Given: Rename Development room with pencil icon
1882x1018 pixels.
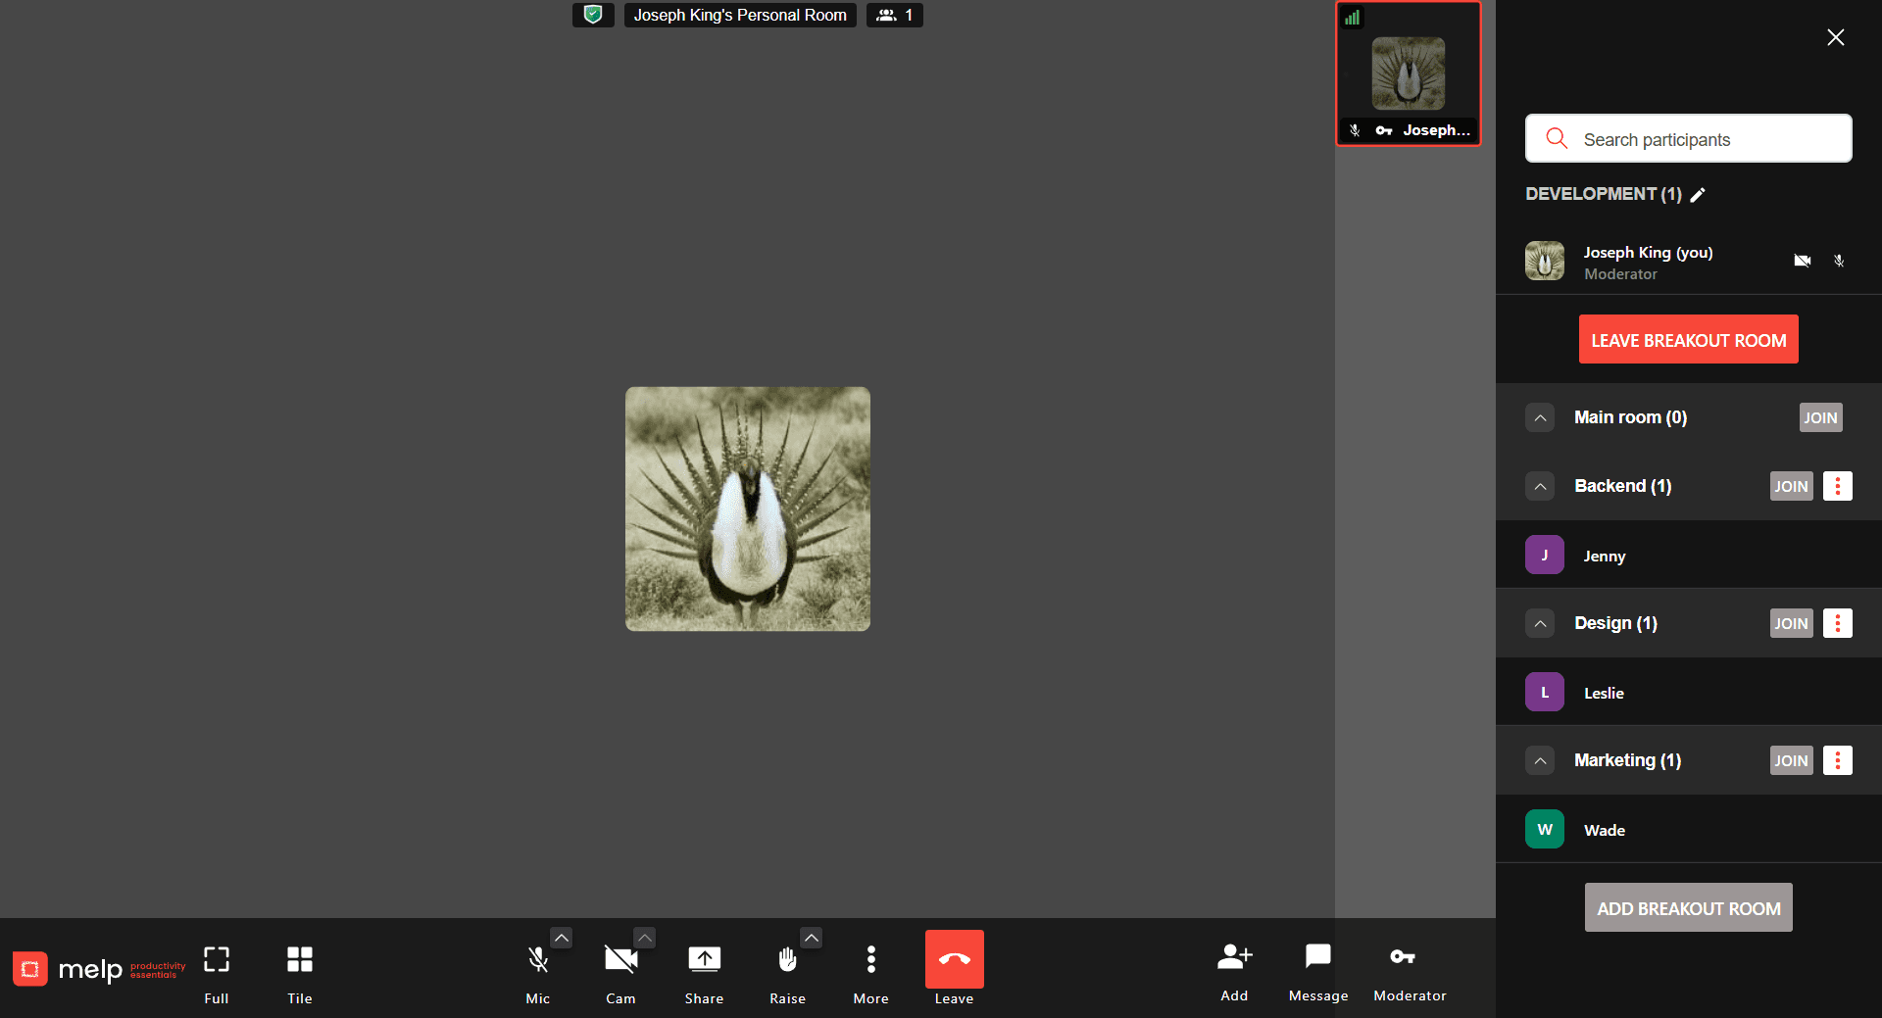Looking at the screenshot, I should [1699, 194].
